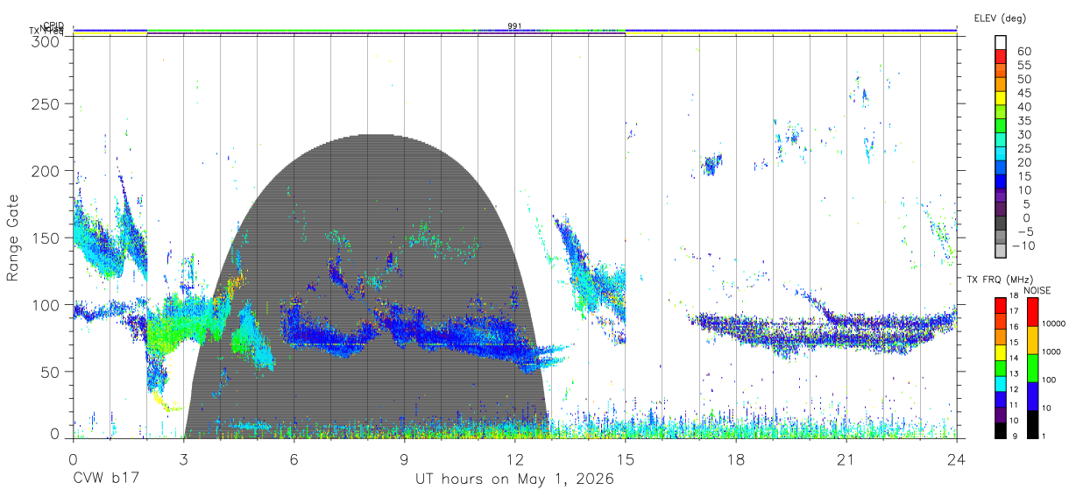The width and height of the screenshot is (1076, 497).
Task: Pick the red ELEV swatch between 60 and 55
Action: click(1001, 57)
